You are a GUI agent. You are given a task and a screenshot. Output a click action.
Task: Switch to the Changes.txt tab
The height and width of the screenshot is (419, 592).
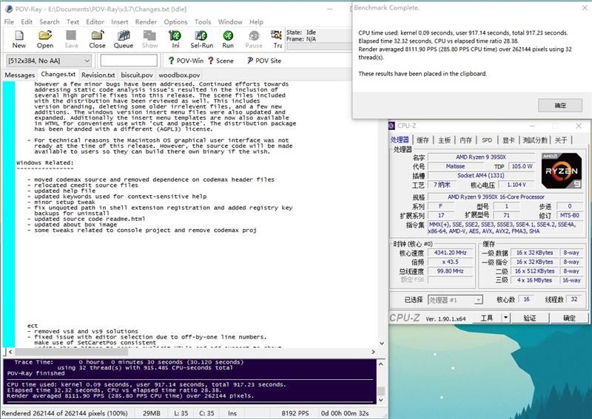[58, 75]
